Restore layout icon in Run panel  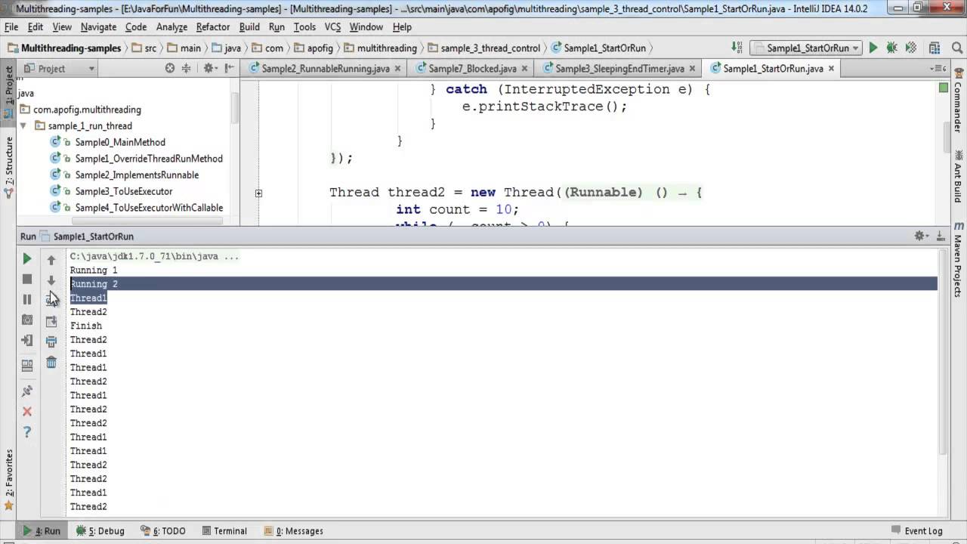pyautogui.click(x=27, y=366)
